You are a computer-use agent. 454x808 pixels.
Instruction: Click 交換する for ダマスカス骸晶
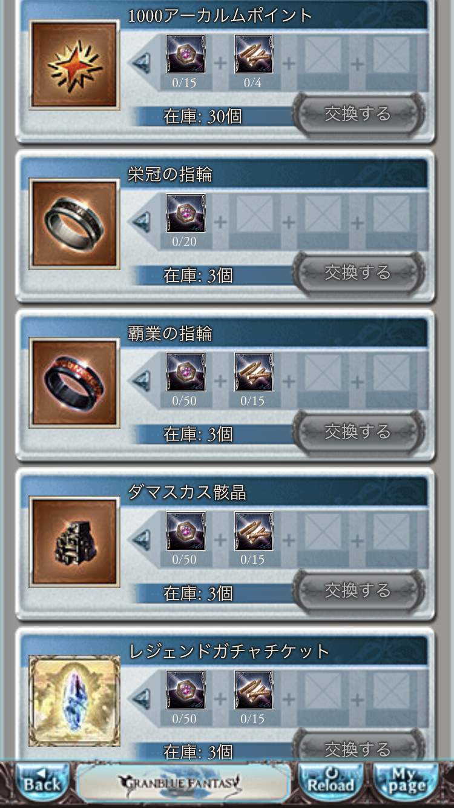tap(358, 591)
